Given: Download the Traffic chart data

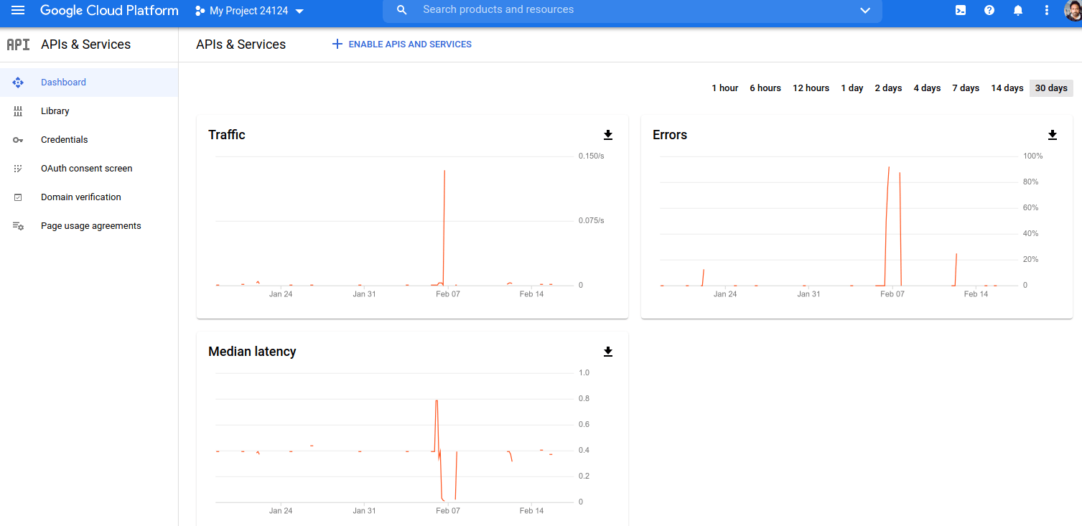Looking at the screenshot, I should point(607,135).
